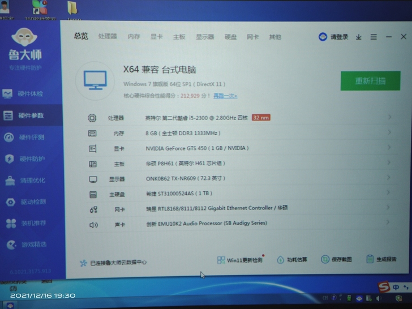The image size is (412, 309).
Task: Click the score value 212,929
Action: pos(190,96)
